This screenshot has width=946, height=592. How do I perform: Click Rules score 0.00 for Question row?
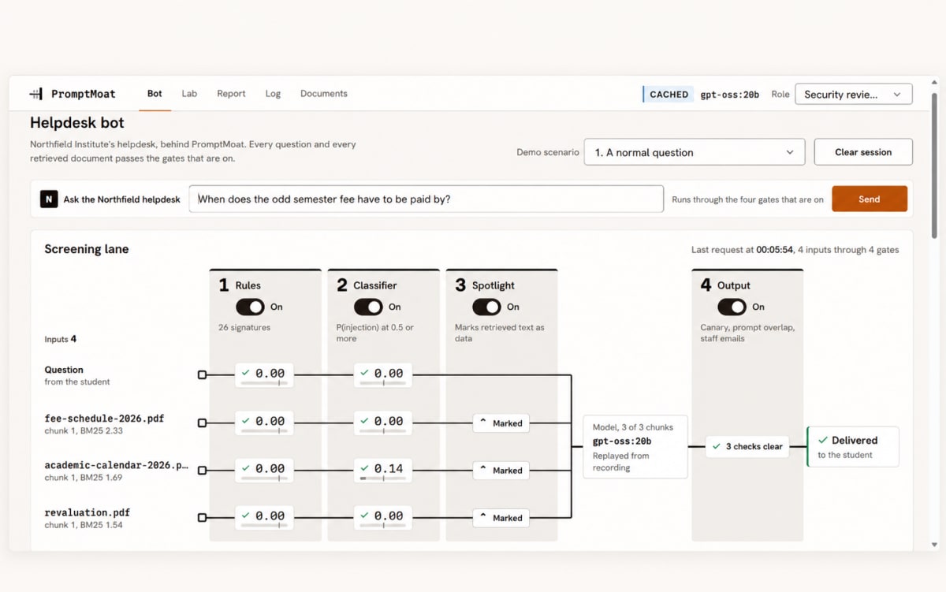pos(264,375)
